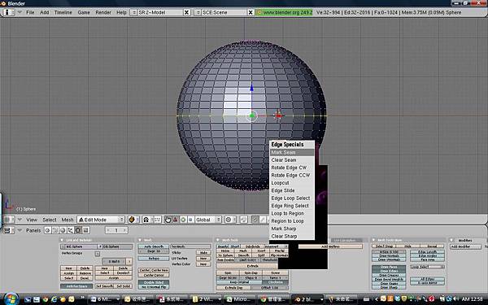
Task: Choose Clear Sharp entry
Action: pos(292,236)
